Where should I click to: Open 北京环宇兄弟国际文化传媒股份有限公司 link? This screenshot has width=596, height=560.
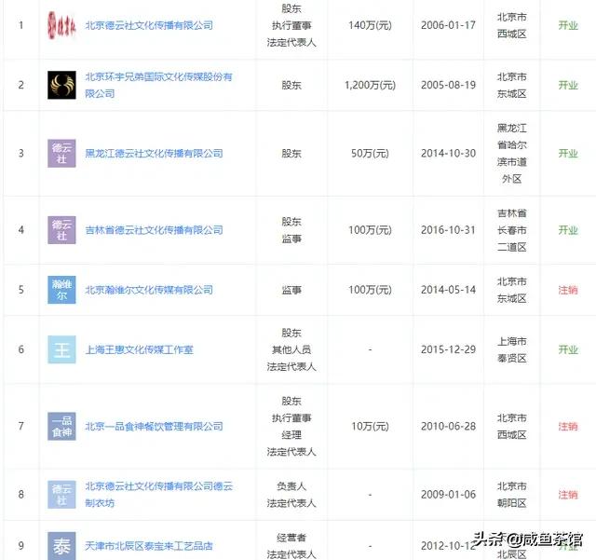[158, 85]
